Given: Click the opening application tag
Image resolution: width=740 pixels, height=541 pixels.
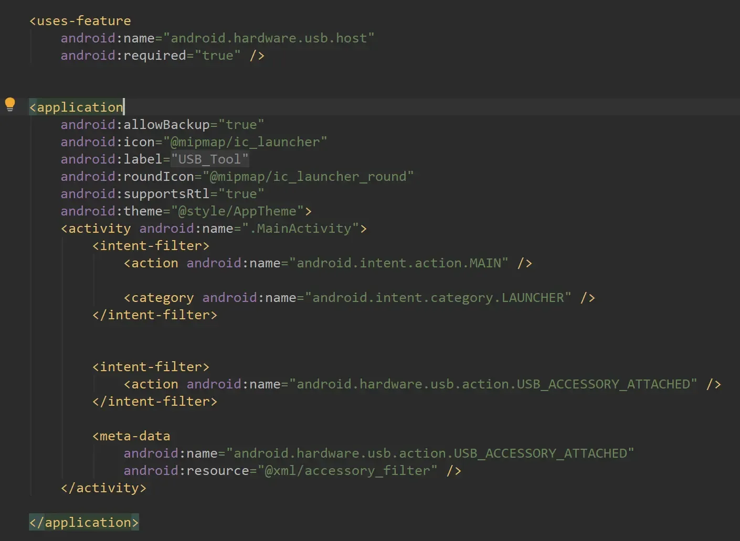Looking at the screenshot, I should pos(77,107).
